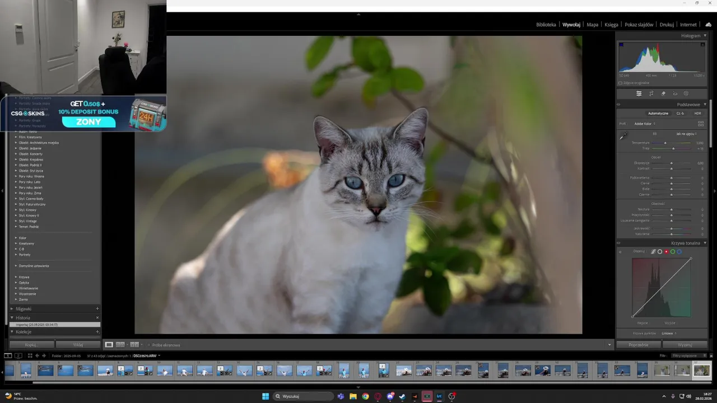
Task: Open the Pokaz slajdów module
Action: 639,25
